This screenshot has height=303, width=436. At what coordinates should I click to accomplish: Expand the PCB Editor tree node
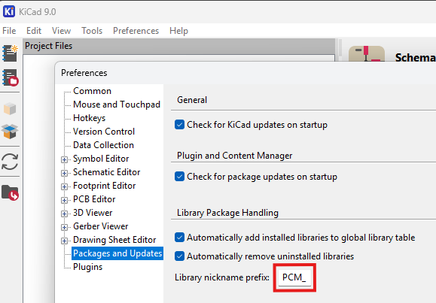point(64,200)
